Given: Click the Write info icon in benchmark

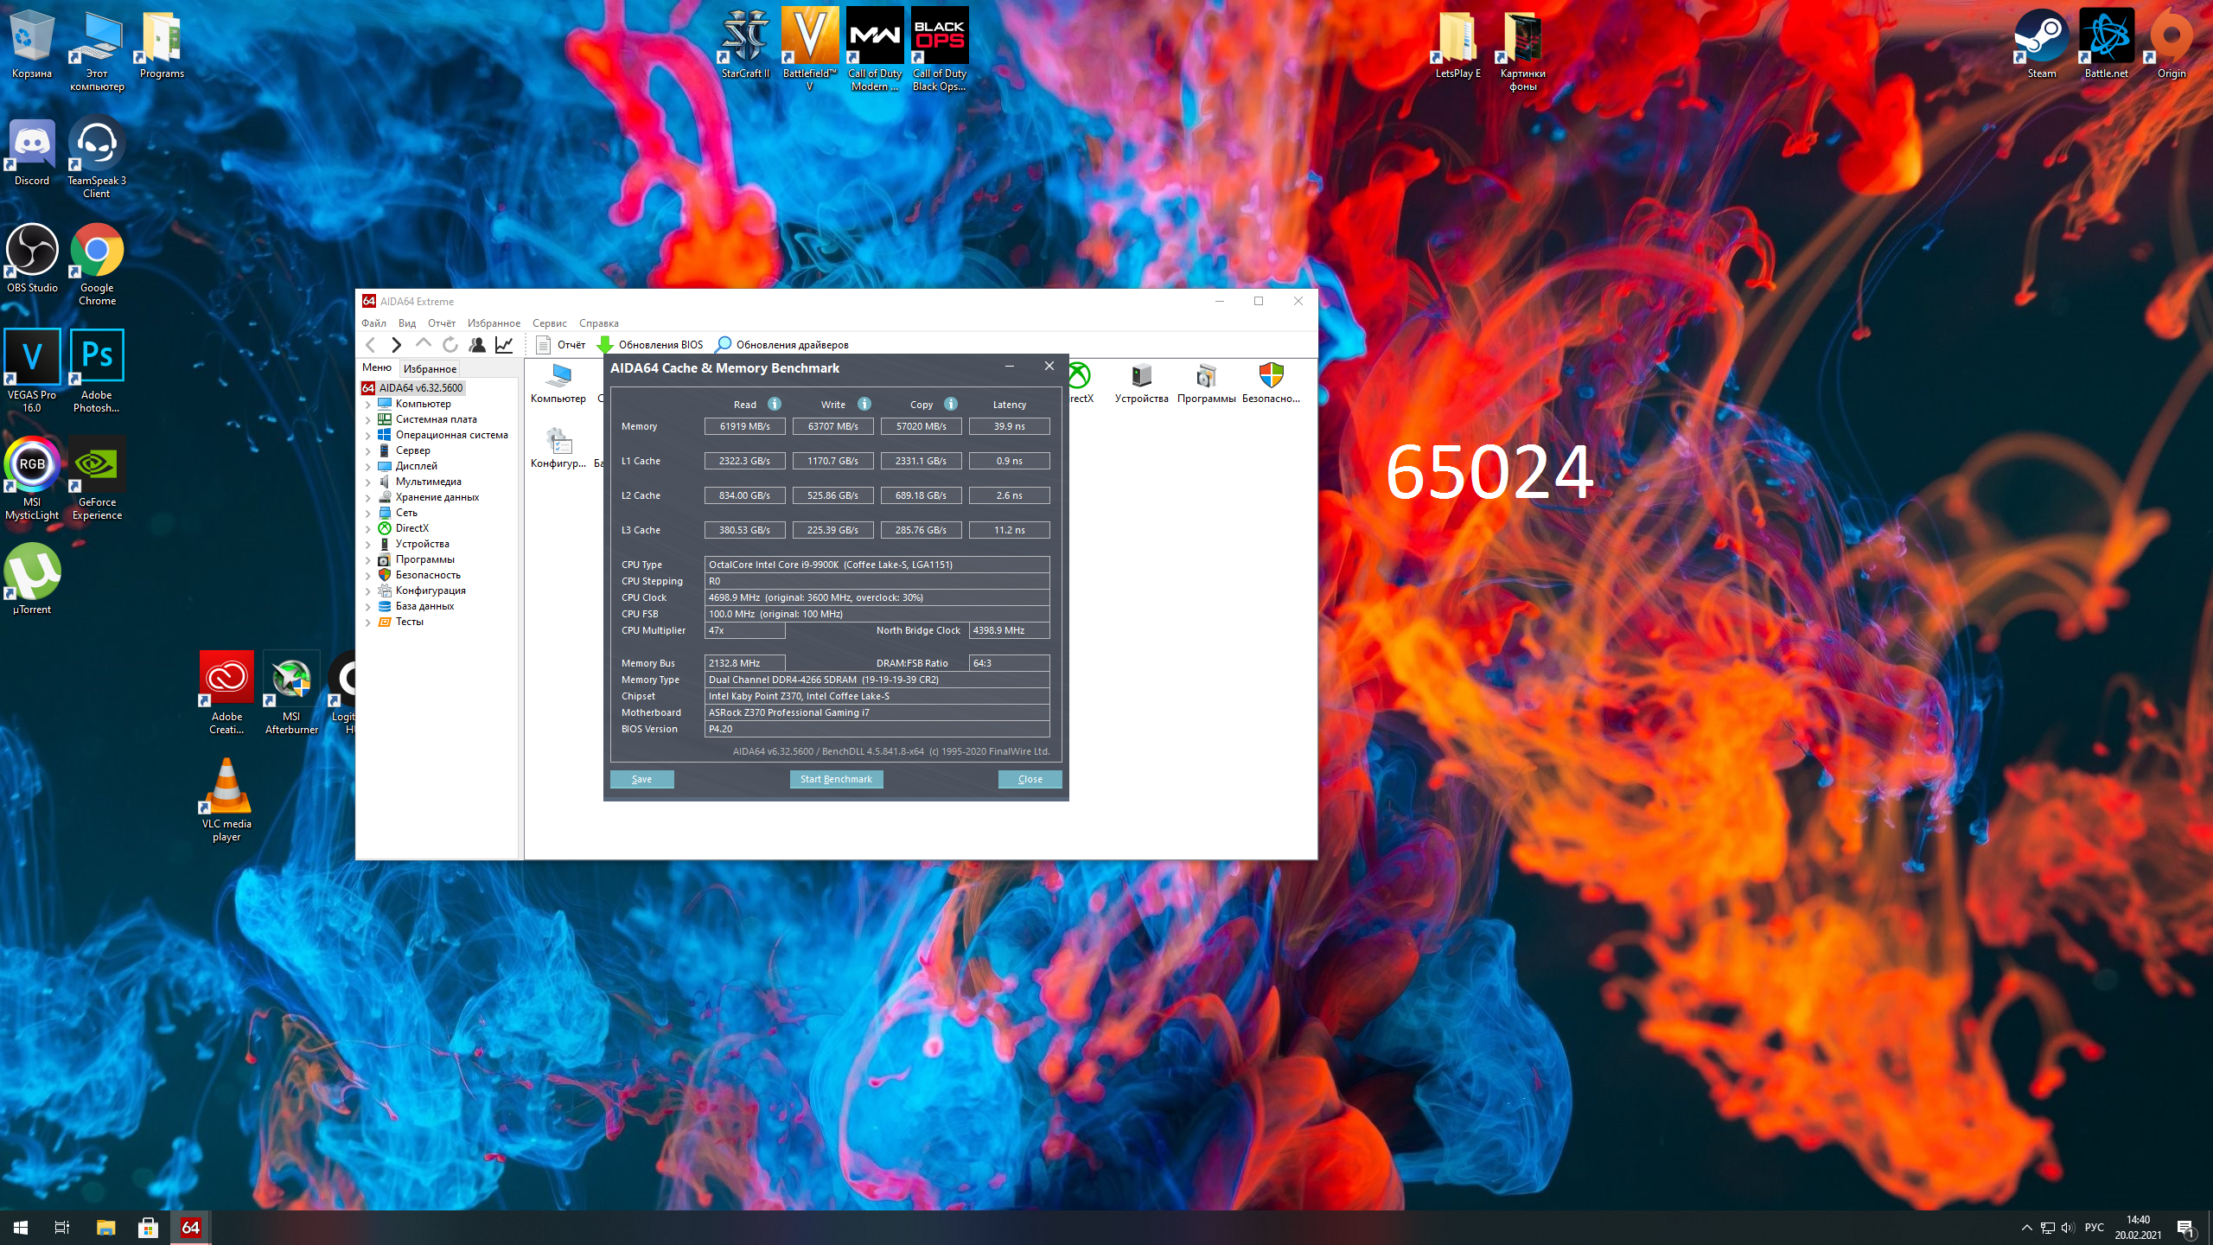Looking at the screenshot, I should pyautogui.click(x=864, y=404).
